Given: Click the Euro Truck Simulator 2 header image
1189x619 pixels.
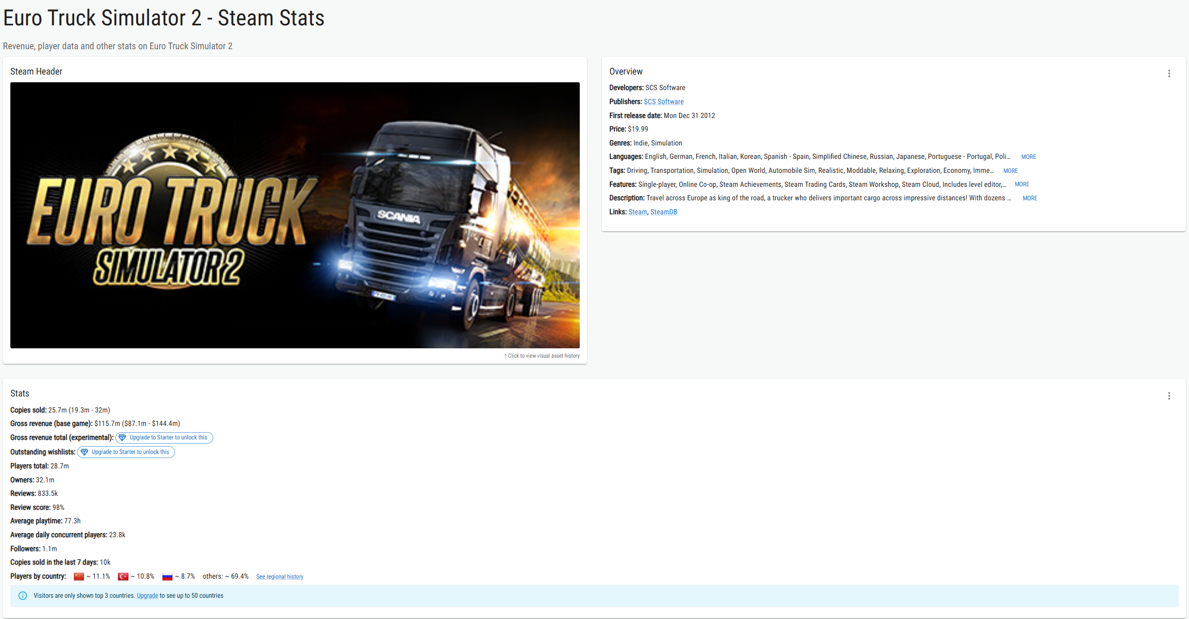Looking at the screenshot, I should point(295,215).
